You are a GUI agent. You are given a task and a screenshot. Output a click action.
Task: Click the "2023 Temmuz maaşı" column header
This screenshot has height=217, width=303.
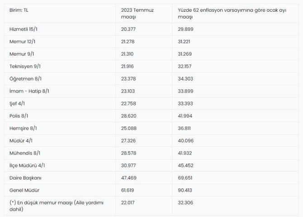tap(136, 13)
